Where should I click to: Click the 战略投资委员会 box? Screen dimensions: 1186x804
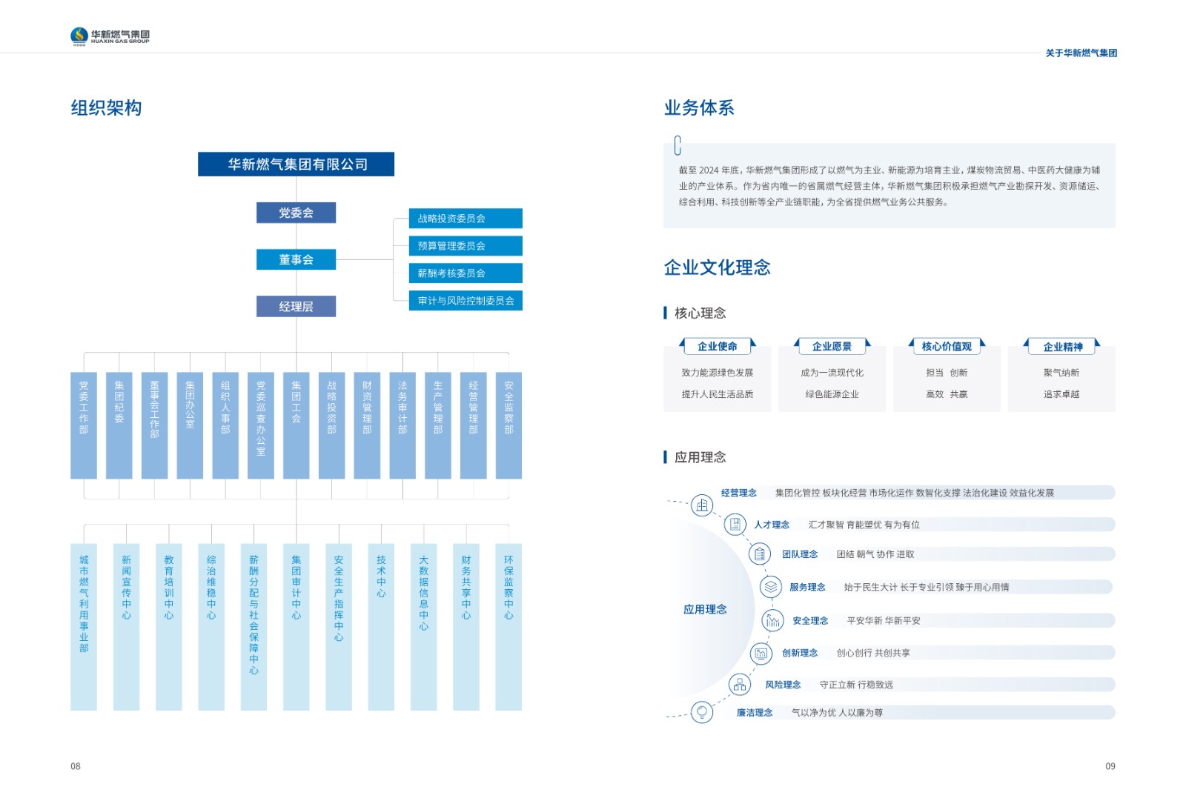(x=466, y=219)
